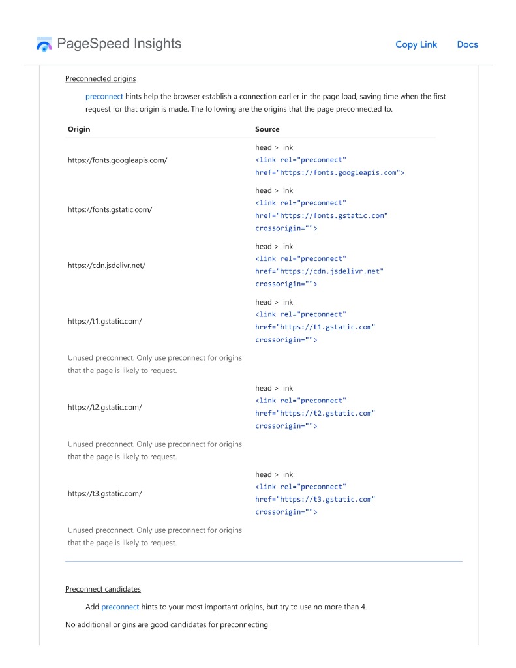This screenshot has width=516, height=668.
Task: Select the t3.gstatic.com origin entry
Action: (105, 493)
